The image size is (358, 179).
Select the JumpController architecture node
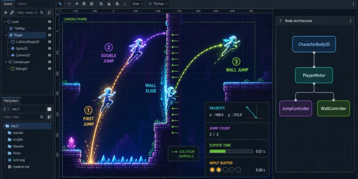tap(296, 108)
